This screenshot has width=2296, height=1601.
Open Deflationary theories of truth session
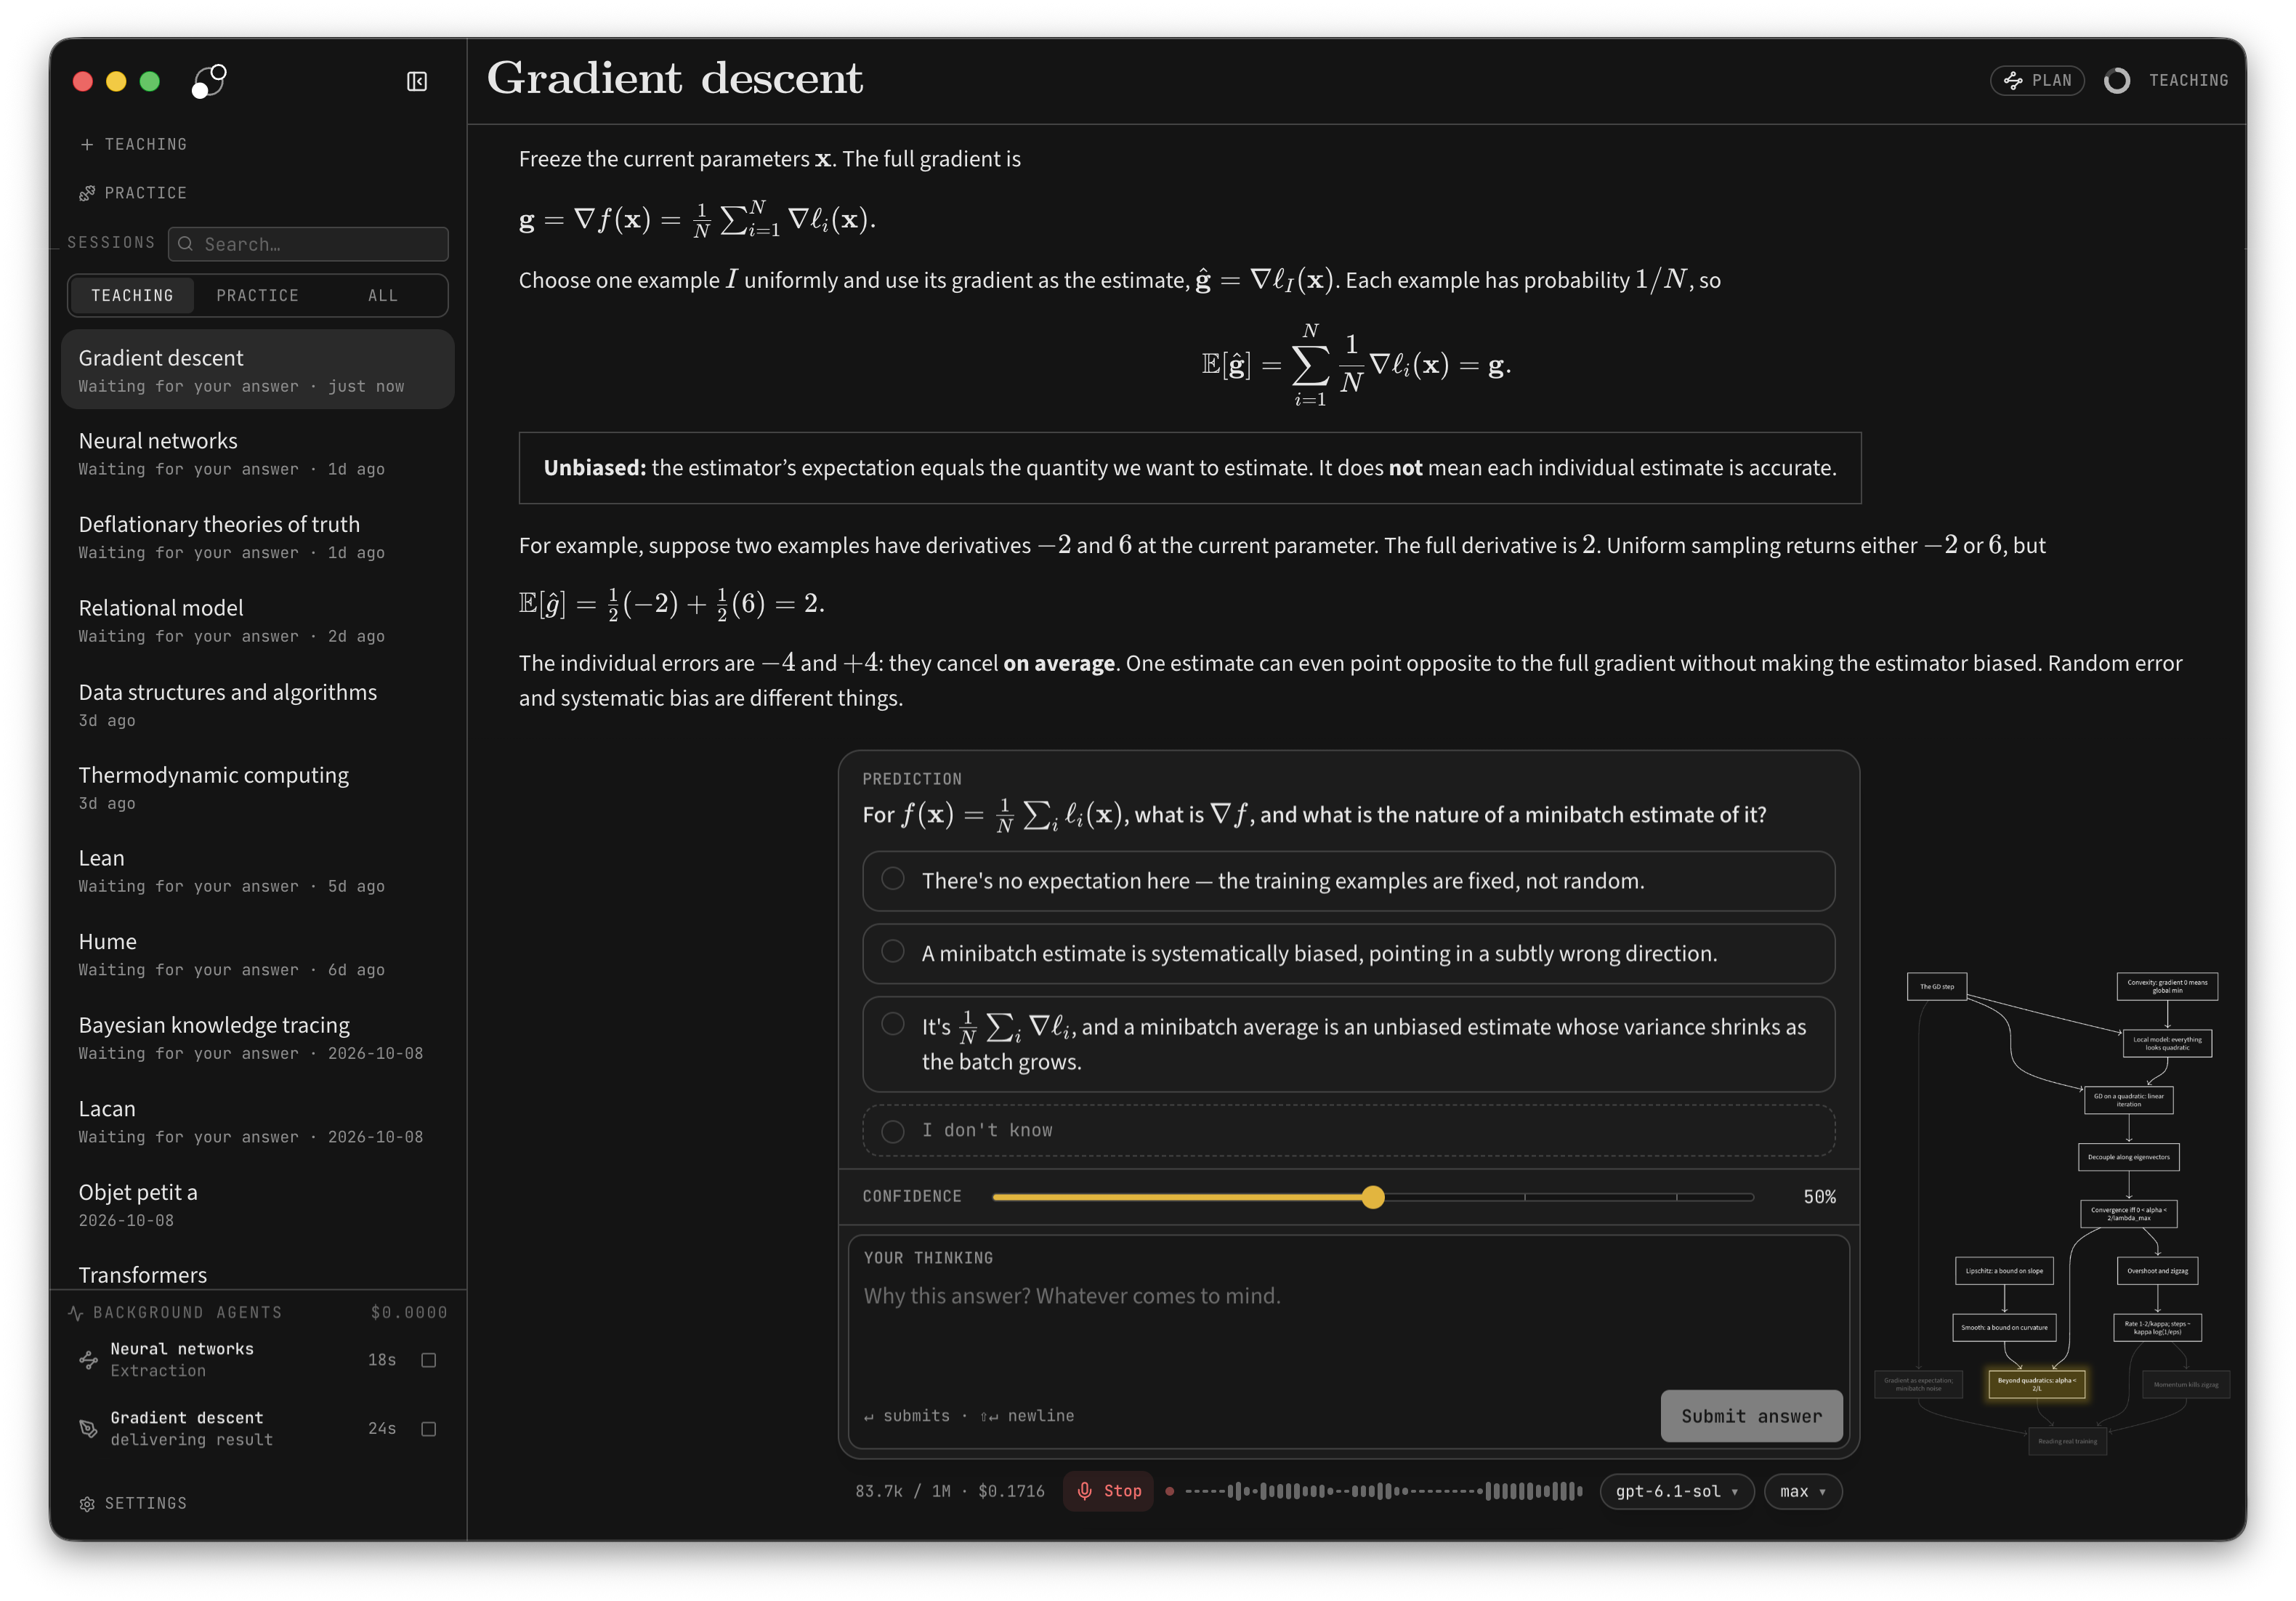(257, 537)
